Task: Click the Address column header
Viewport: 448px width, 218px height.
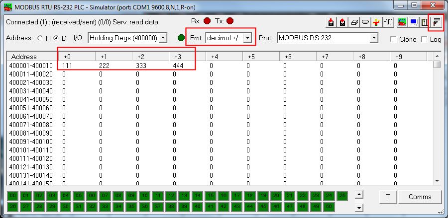Action: 32,57
